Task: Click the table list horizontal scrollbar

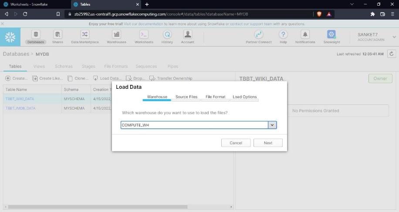Action: point(118,207)
